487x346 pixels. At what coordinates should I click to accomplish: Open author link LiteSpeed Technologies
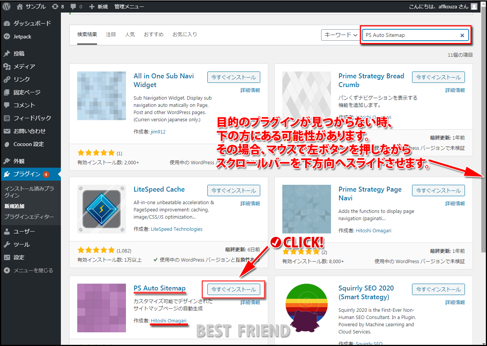(177, 229)
